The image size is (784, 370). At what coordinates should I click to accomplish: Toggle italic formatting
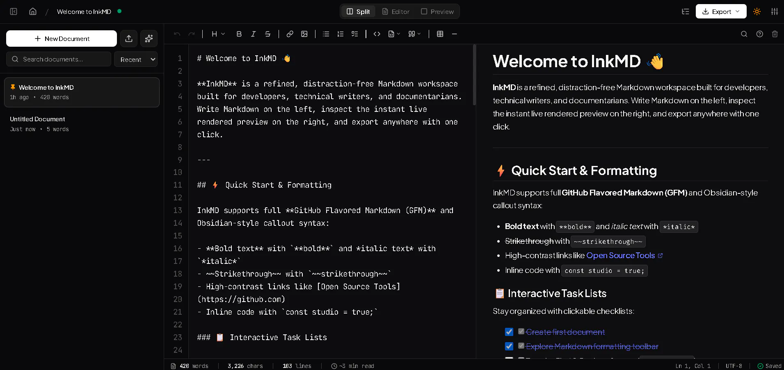point(254,34)
